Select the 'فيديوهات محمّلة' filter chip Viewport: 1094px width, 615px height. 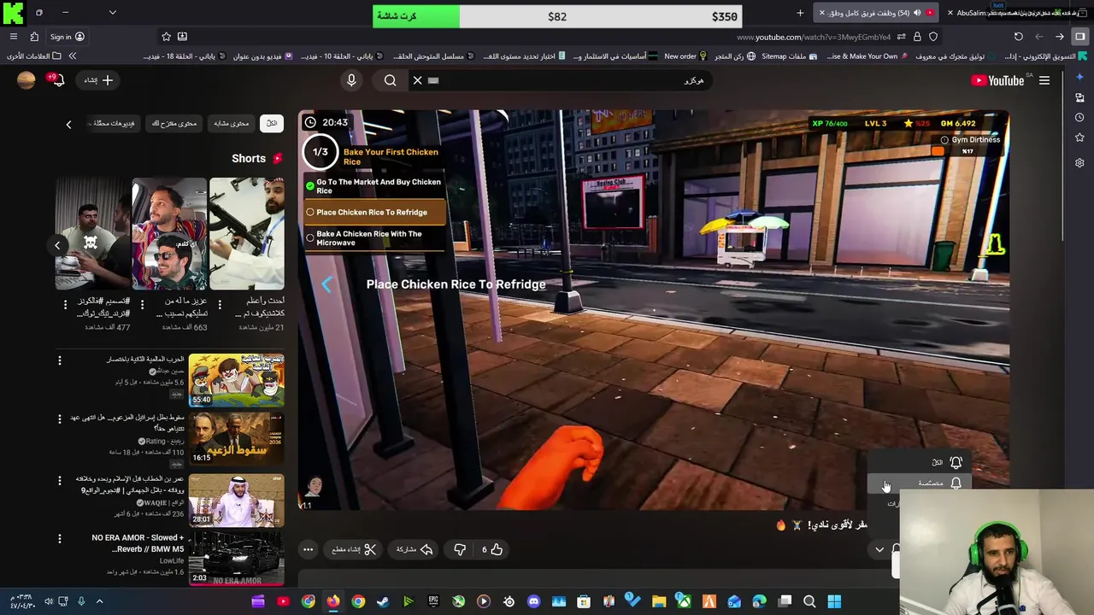pos(113,123)
